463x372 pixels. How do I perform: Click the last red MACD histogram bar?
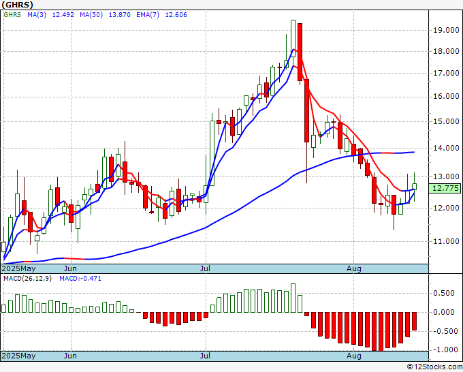click(x=414, y=321)
